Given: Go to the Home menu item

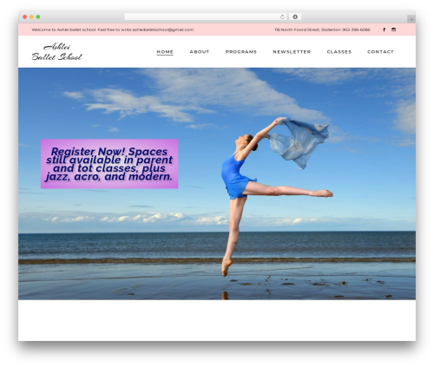Looking at the screenshot, I should [165, 52].
